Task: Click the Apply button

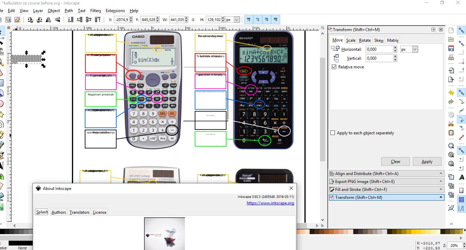Action: click(427, 162)
